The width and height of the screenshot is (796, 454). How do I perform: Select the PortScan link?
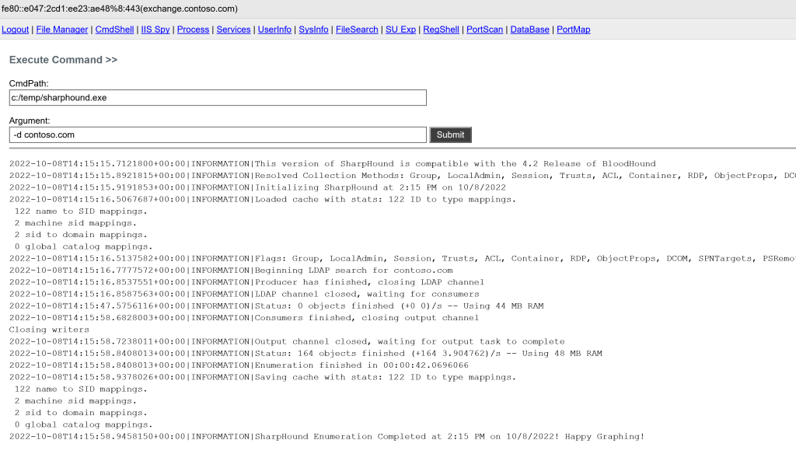[x=484, y=30]
